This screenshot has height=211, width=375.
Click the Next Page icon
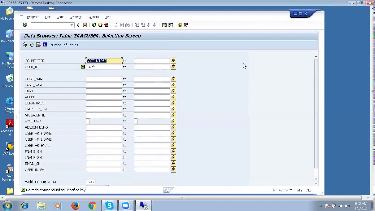click(149, 25)
